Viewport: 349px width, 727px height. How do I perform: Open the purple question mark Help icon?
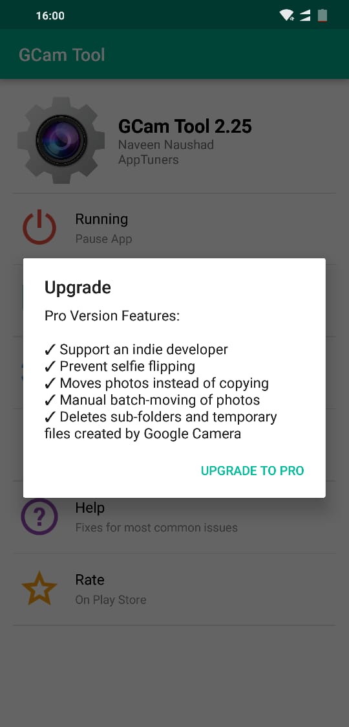pyautogui.click(x=39, y=517)
